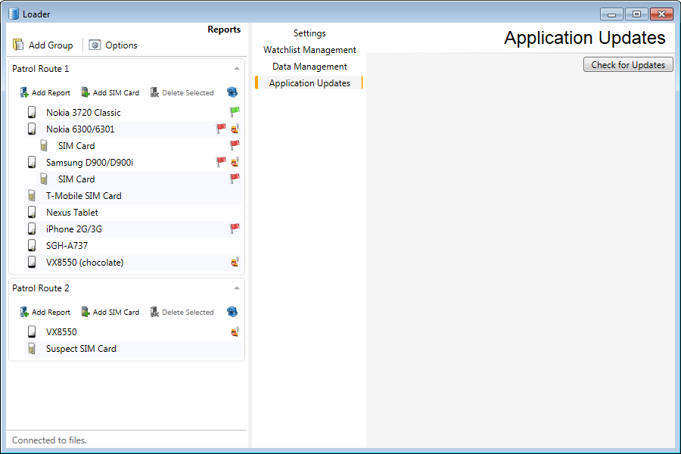Click red flag on Samsung D900/D900i row
681x454 pixels.
(221, 162)
